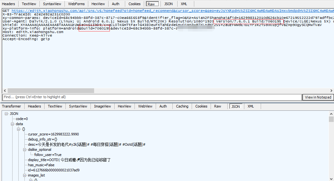Click the shield header line

pos(162,25)
